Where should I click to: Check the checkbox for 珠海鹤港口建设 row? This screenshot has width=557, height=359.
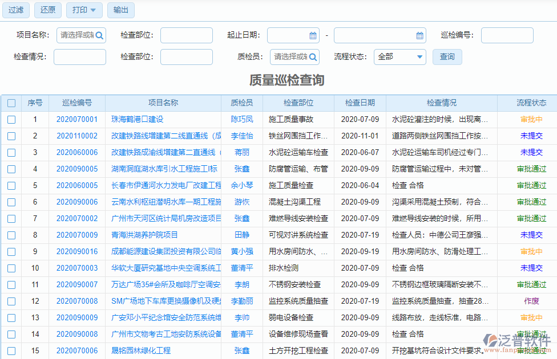[x=11, y=119]
